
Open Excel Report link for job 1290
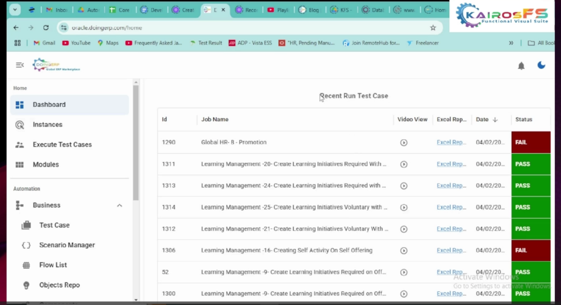click(451, 143)
